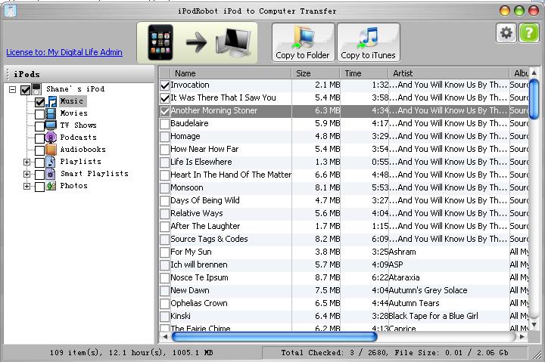
Task: Expand the Smart Playlists tree node
Action: click(26, 174)
